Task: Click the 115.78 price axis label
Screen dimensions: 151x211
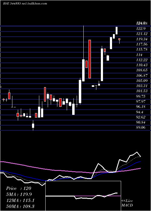Action: (x=142, y=49)
